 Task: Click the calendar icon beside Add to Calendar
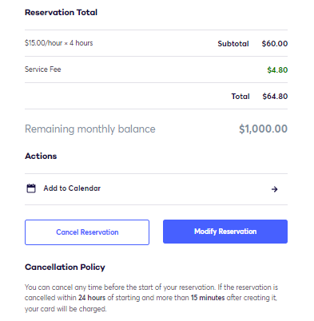tap(31, 188)
